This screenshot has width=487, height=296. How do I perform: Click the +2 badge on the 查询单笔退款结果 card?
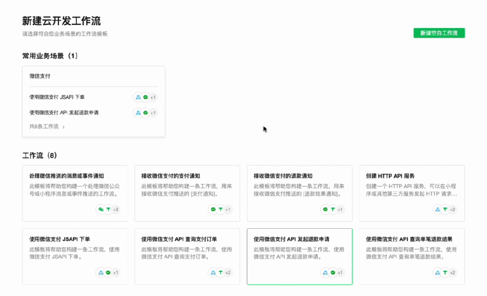453,273
